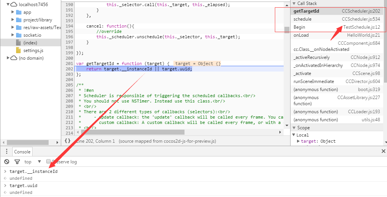The width and height of the screenshot is (387, 197).
Task: Collapse the Call Stack section
Action: (294, 3)
